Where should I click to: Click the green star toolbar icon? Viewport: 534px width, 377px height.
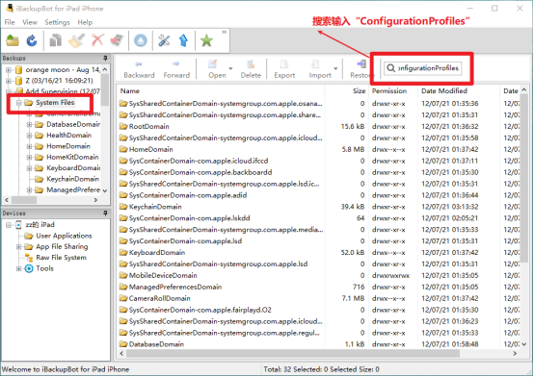point(206,40)
